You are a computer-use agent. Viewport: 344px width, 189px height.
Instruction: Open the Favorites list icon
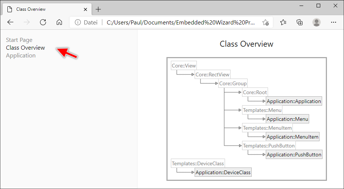(284, 22)
